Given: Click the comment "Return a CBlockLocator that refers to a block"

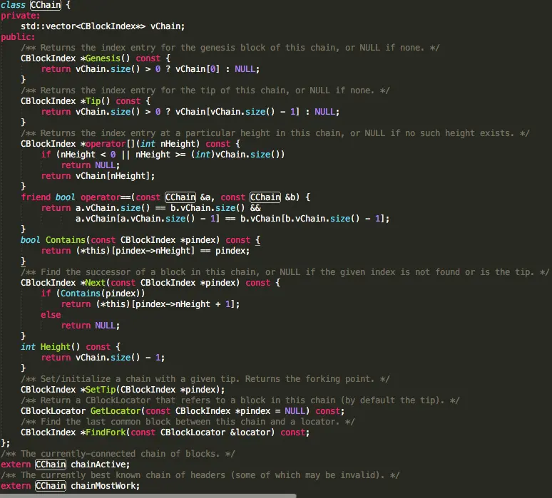Looking at the screenshot, I should click(240, 400).
